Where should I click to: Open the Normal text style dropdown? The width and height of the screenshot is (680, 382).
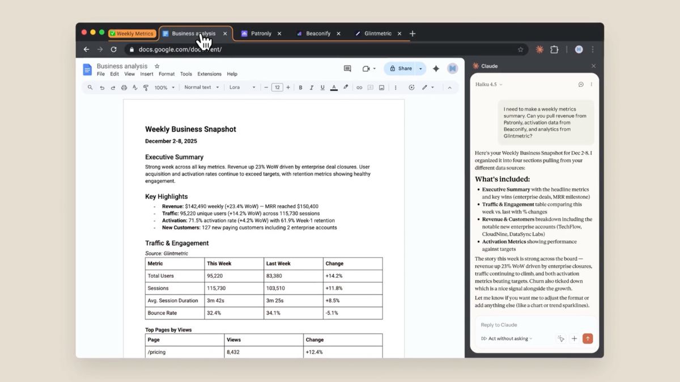pyautogui.click(x=201, y=88)
